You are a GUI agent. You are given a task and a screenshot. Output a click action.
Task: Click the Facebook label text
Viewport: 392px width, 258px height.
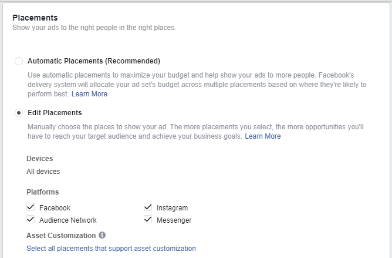point(55,208)
